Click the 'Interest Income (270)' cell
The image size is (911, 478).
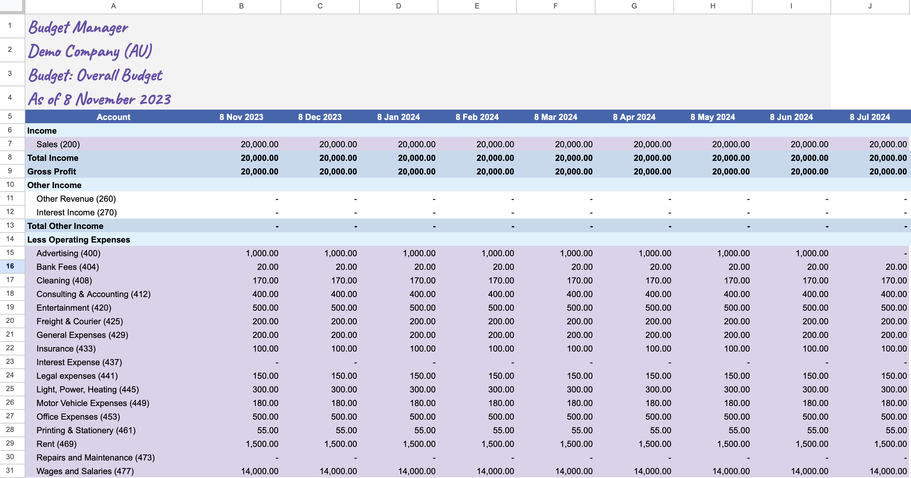pyautogui.click(x=114, y=212)
